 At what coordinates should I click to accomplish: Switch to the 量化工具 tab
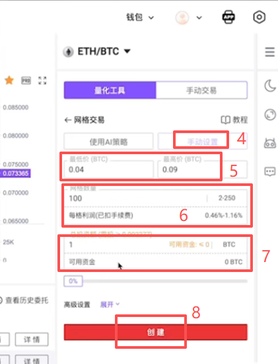coord(110,90)
